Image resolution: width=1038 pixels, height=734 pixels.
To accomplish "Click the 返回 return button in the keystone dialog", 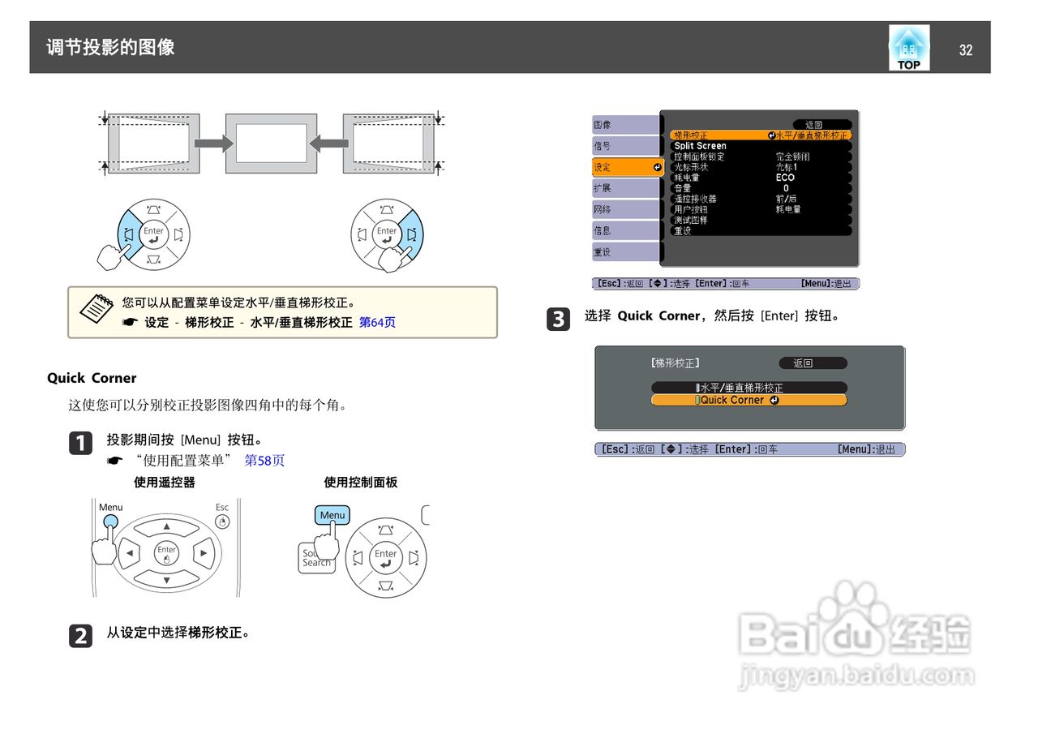I will coord(812,363).
